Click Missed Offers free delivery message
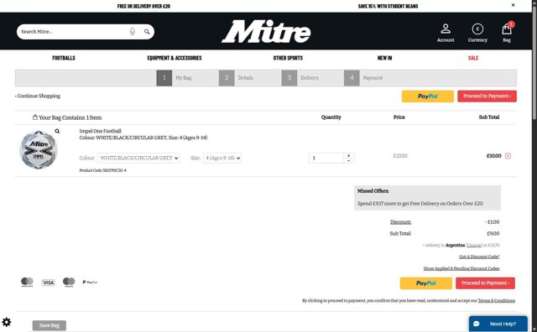 (420, 203)
